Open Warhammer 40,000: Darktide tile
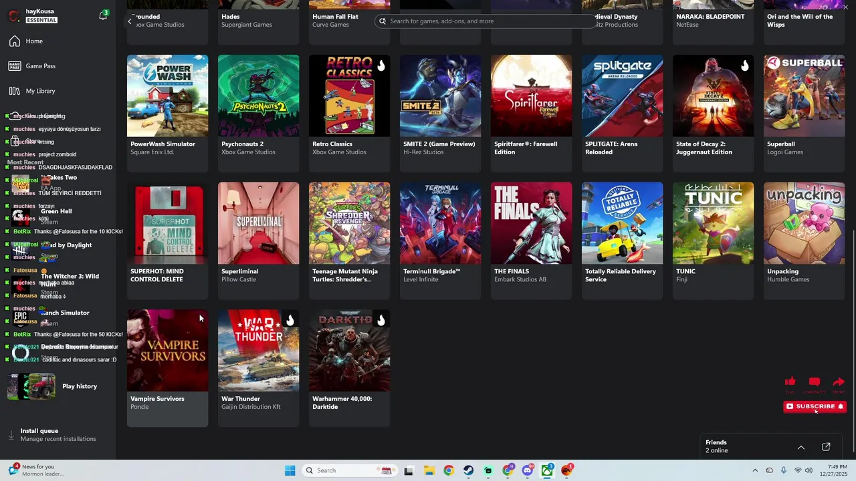The image size is (856, 481). pos(349,368)
